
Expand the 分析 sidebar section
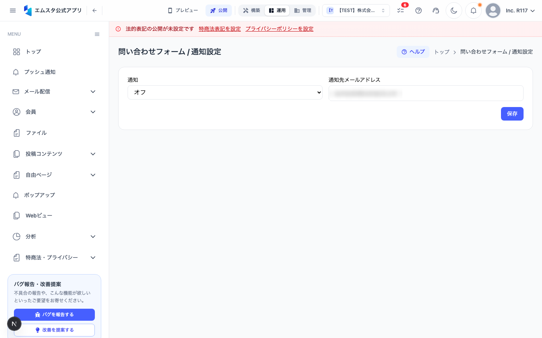tap(54, 237)
